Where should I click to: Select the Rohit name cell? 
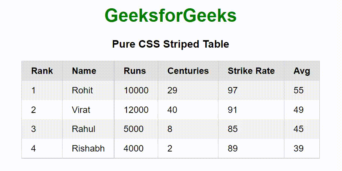[x=82, y=90]
